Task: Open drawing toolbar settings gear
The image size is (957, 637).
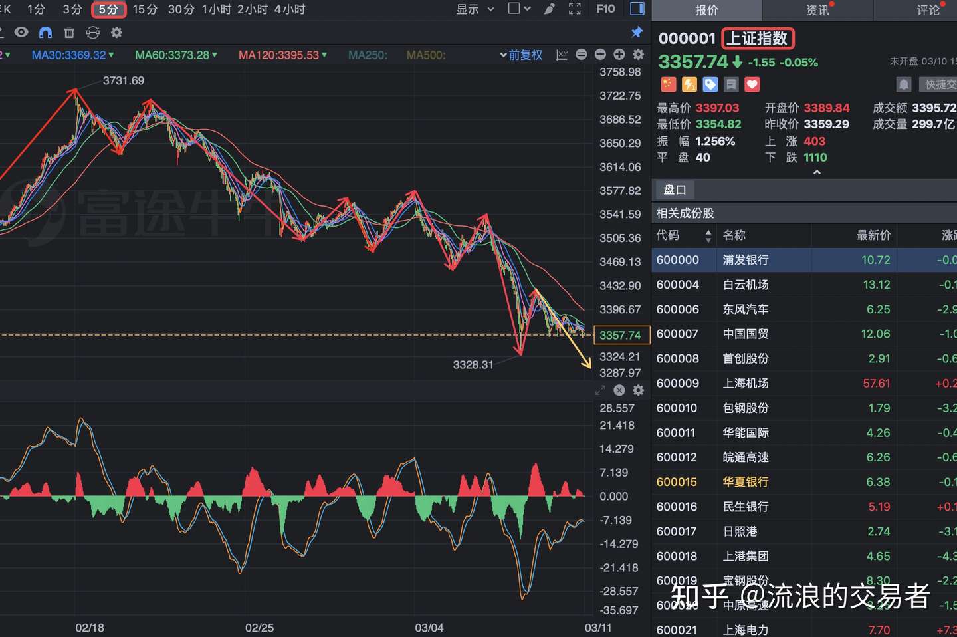Action: (116, 32)
